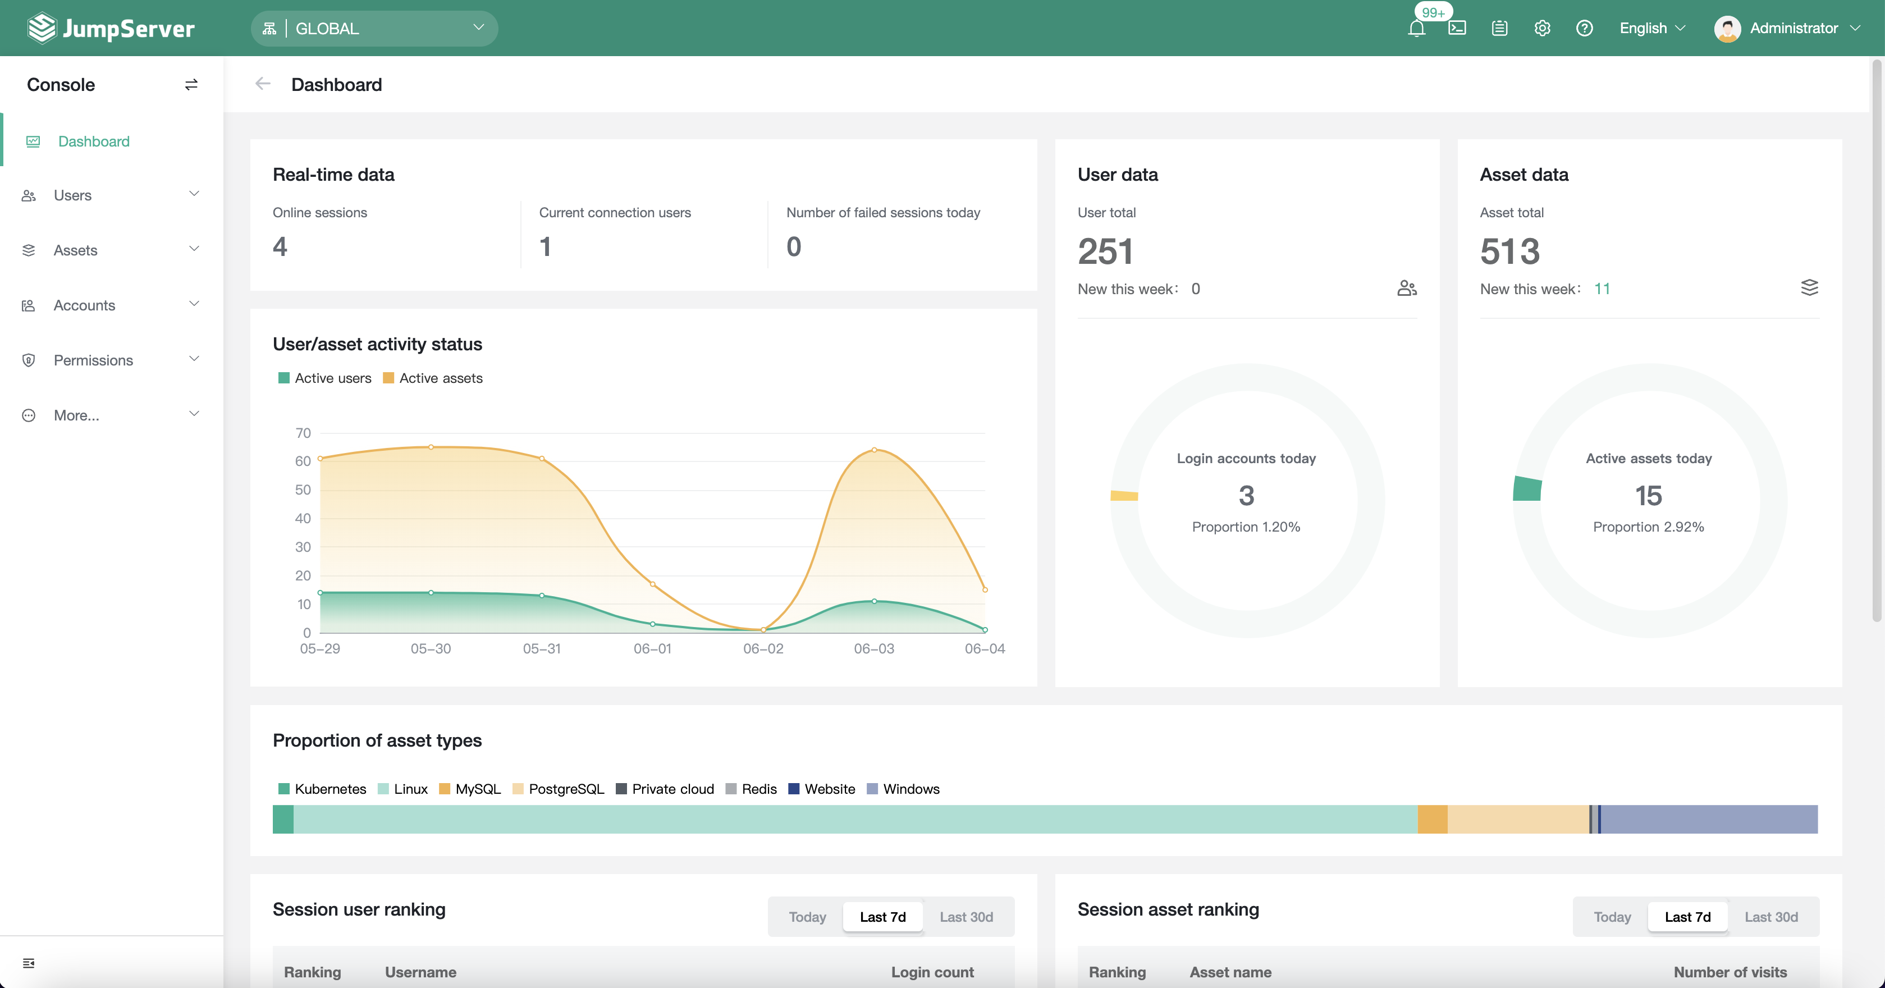Click the Windows segment of asset bar
Screen dimensions: 1885x988
coord(1709,820)
